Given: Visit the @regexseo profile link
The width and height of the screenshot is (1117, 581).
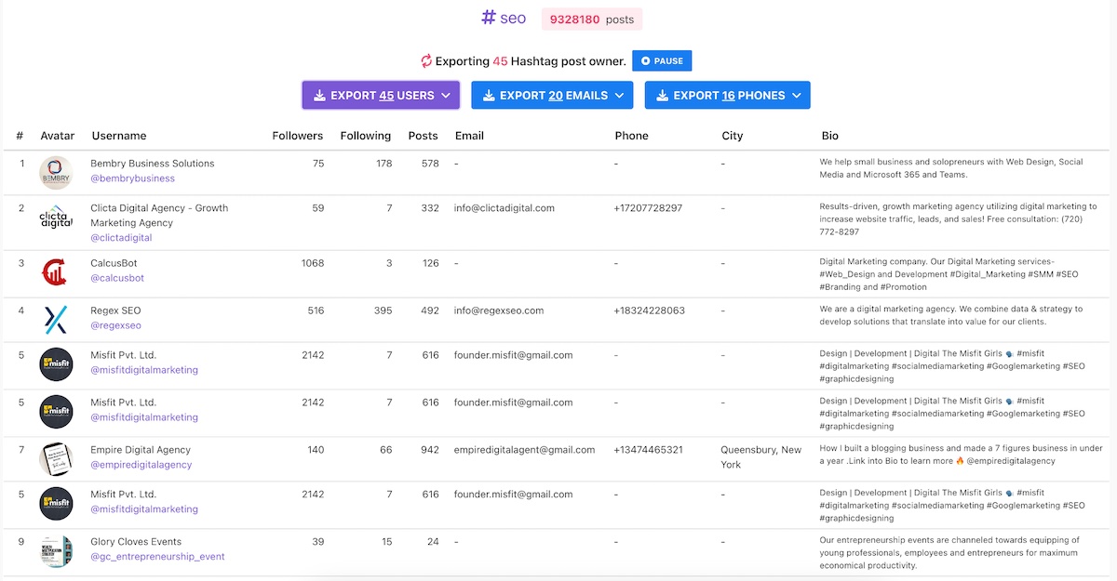Looking at the screenshot, I should coord(115,326).
